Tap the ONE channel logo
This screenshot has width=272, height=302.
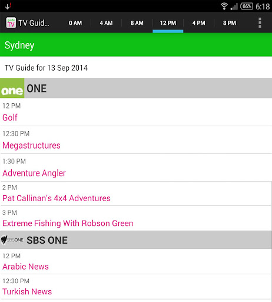coord(12,88)
